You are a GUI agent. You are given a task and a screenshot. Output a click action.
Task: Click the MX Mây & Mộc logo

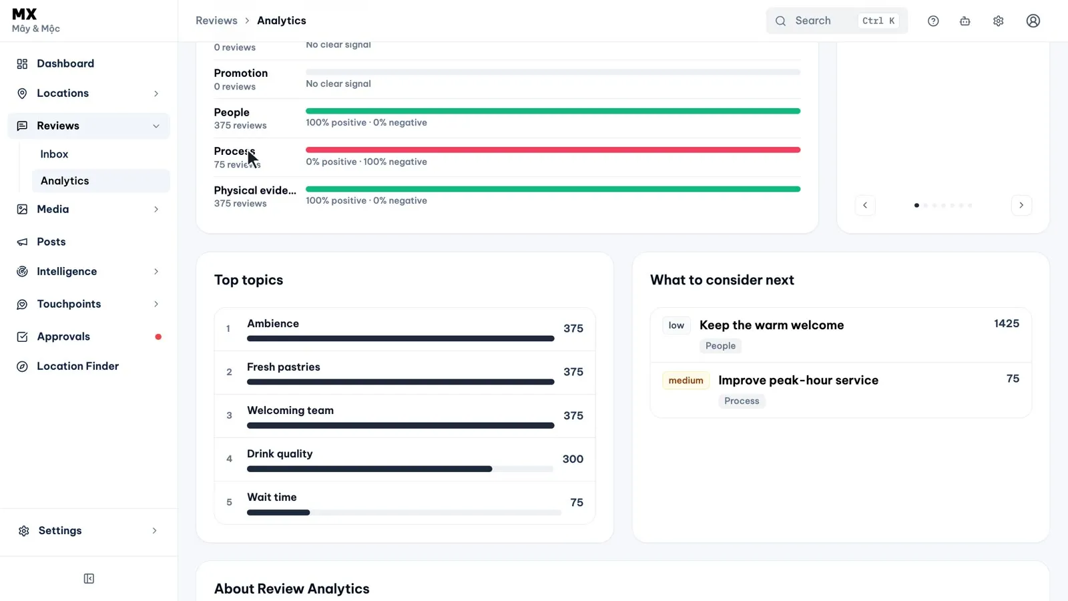click(36, 21)
